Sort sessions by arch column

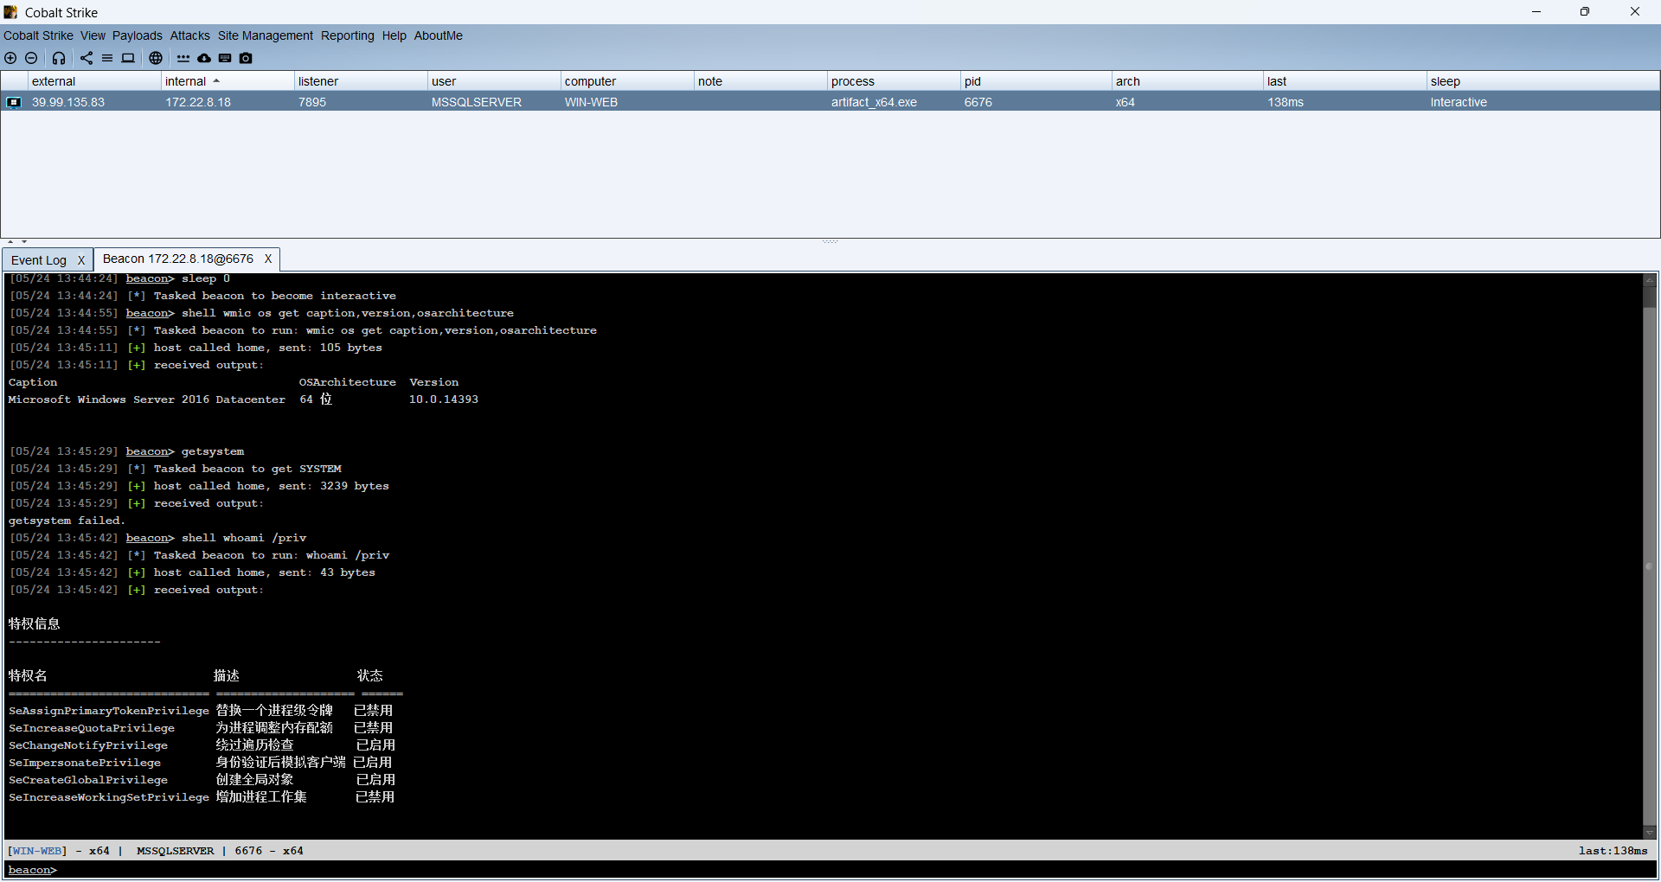[1188, 81]
